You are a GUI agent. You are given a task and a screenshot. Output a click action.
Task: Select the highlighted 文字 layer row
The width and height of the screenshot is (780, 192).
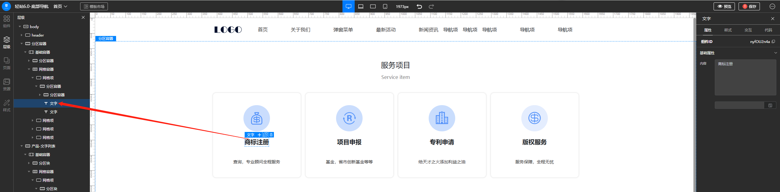[52, 104]
